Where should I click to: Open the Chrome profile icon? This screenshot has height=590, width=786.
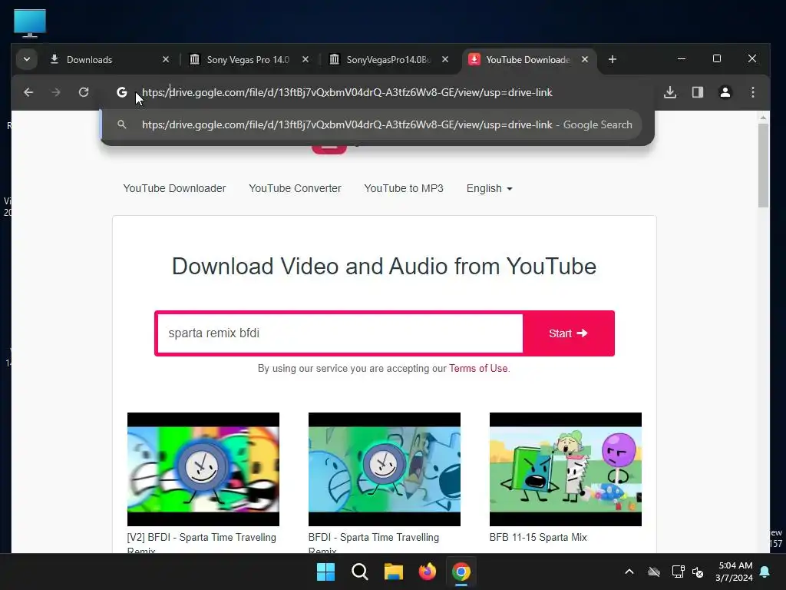click(x=725, y=92)
